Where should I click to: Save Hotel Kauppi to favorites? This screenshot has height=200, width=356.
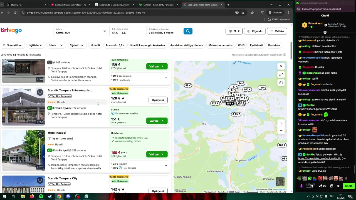(x=40, y=135)
